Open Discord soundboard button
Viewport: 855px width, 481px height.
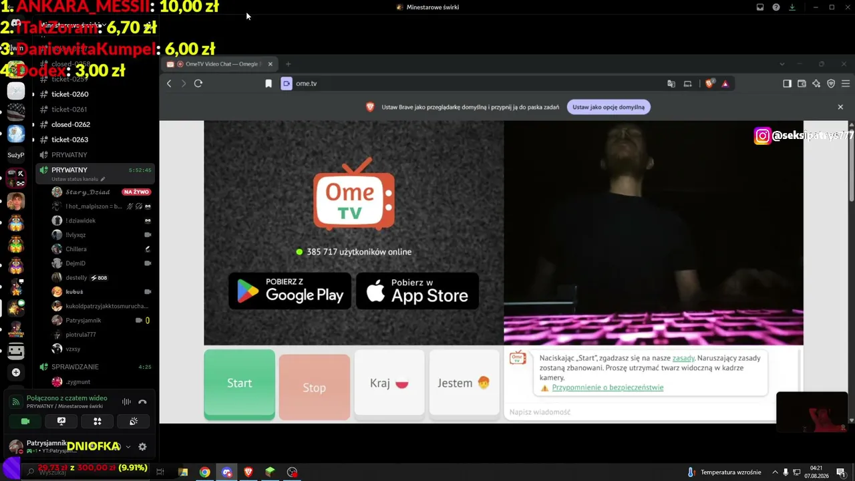pos(134,422)
